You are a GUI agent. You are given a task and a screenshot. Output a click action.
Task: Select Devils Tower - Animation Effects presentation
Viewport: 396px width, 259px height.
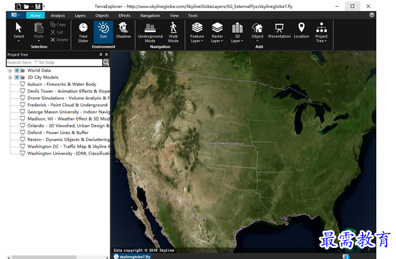click(x=69, y=91)
